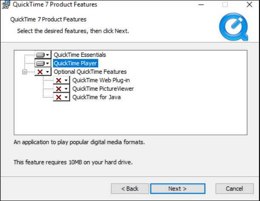Open the QuickTime Essentials install-state drive icon
Viewport: 260px width, 201px height.
(x=42, y=55)
